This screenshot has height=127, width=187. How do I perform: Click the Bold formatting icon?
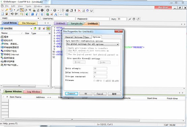click(32, 14)
